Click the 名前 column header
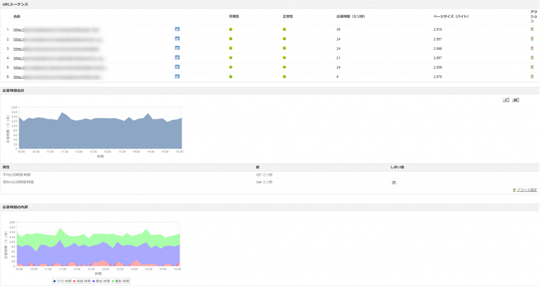This screenshot has height=286, width=541. point(17,16)
